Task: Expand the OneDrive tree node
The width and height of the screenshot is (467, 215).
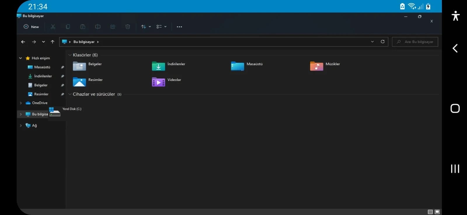Action: [x=20, y=103]
